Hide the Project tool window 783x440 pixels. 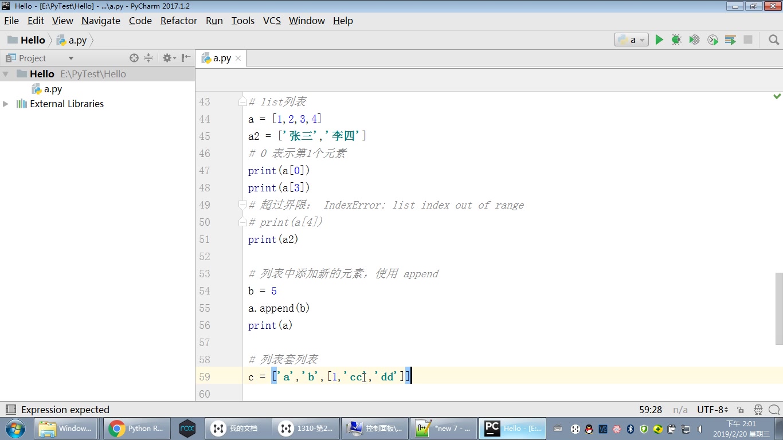[x=184, y=57]
